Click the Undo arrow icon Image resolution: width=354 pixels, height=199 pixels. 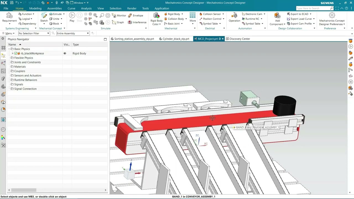[17, 3]
